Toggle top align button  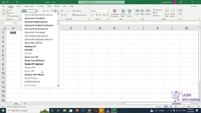[52, 11]
